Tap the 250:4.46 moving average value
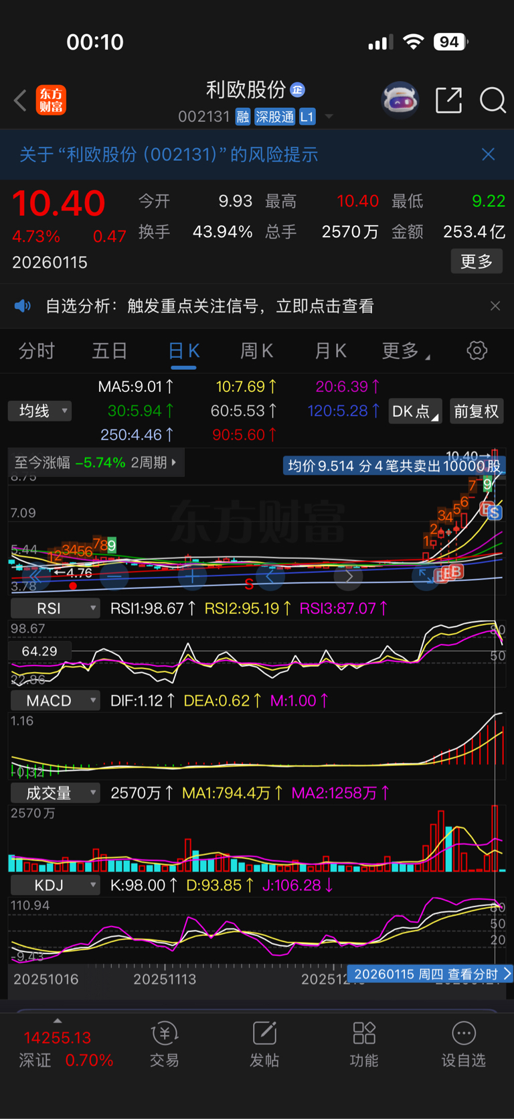The image size is (514, 1119). (137, 435)
